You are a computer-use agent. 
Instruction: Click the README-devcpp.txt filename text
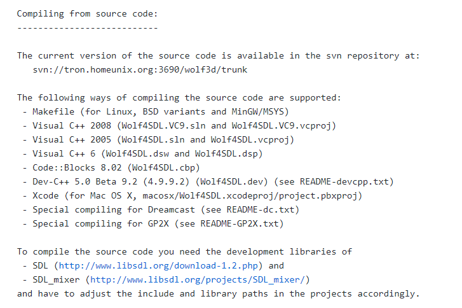(x=344, y=182)
